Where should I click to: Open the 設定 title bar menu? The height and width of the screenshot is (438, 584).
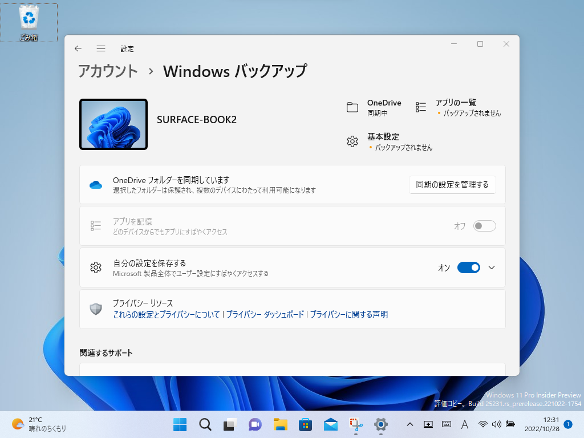click(127, 48)
